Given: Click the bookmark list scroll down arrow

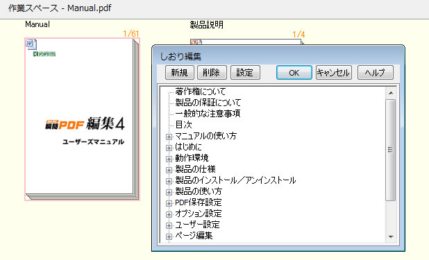Looking at the screenshot, I should click(x=391, y=236).
